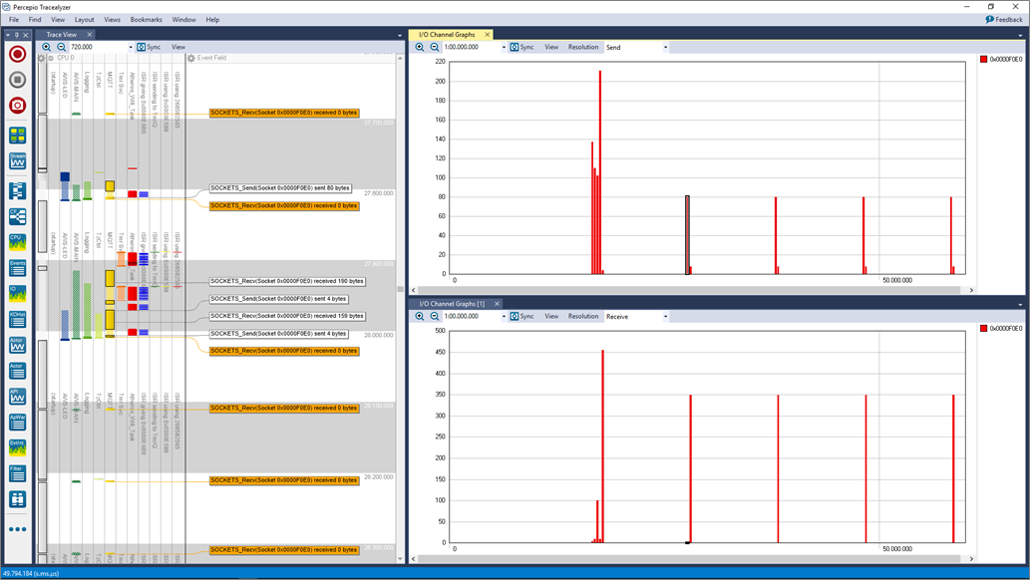Toggle Sync in the Receive graph toolbar
This screenshot has width=1030, height=580.
pyautogui.click(x=521, y=316)
